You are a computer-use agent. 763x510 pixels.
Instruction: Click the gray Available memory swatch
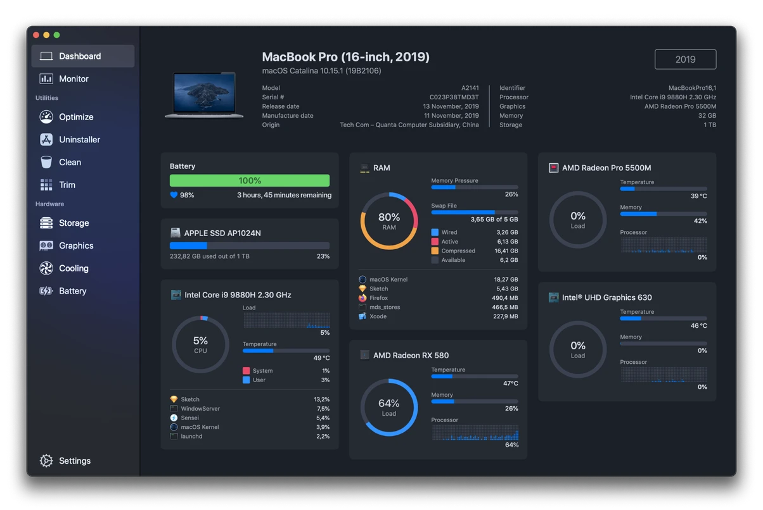click(435, 260)
